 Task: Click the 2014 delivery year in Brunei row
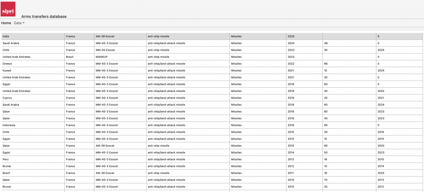tap(399, 166)
